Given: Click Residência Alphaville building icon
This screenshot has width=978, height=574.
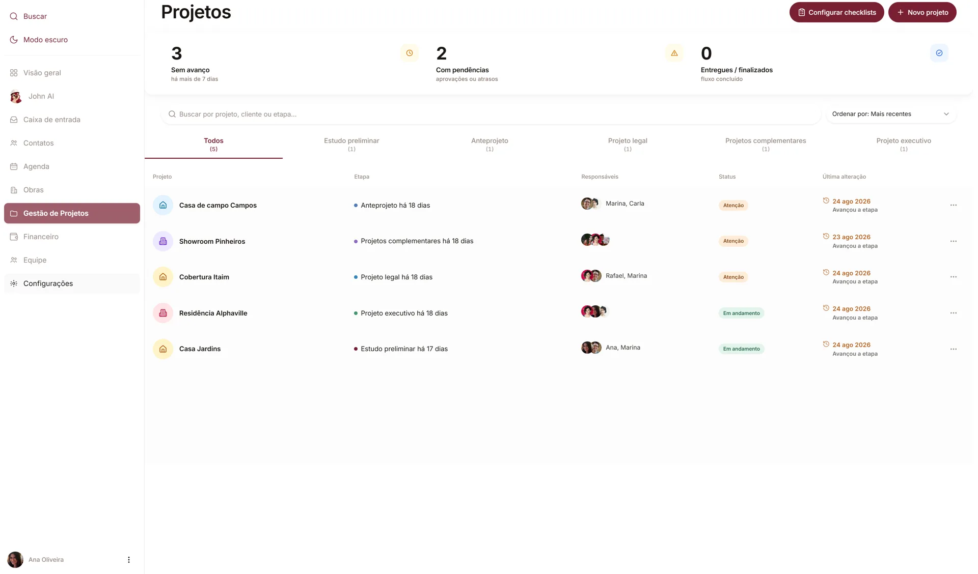Looking at the screenshot, I should [x=163, y=313].
